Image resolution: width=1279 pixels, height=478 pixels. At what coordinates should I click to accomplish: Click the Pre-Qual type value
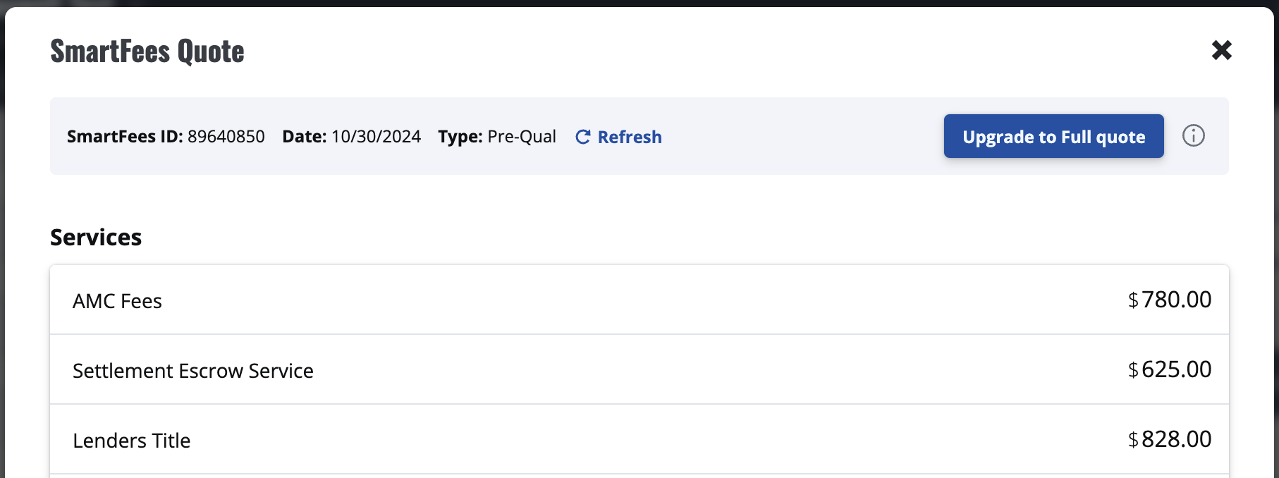(522, 136)
